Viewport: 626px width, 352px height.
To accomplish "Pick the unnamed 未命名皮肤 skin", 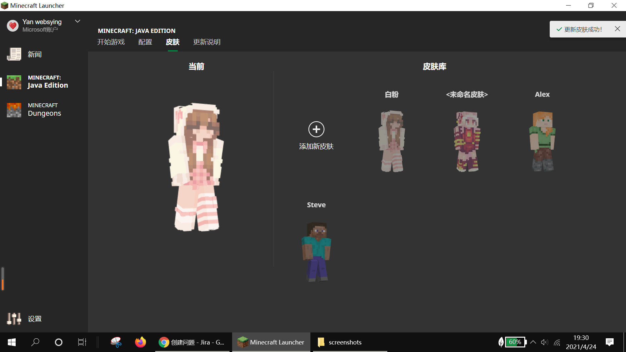I will [x=467, y=141].
